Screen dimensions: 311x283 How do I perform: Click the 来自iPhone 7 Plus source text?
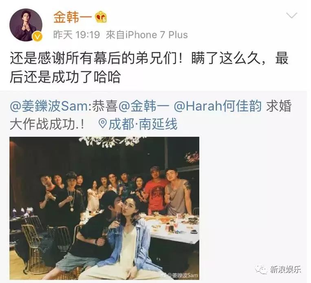(x=147, y=35)
